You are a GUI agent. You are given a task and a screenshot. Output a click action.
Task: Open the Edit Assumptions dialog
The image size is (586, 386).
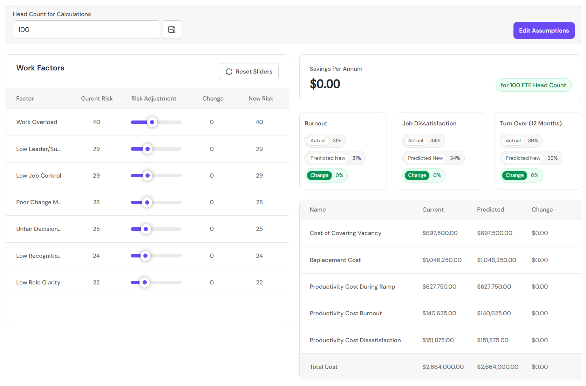tap(544, 30)
